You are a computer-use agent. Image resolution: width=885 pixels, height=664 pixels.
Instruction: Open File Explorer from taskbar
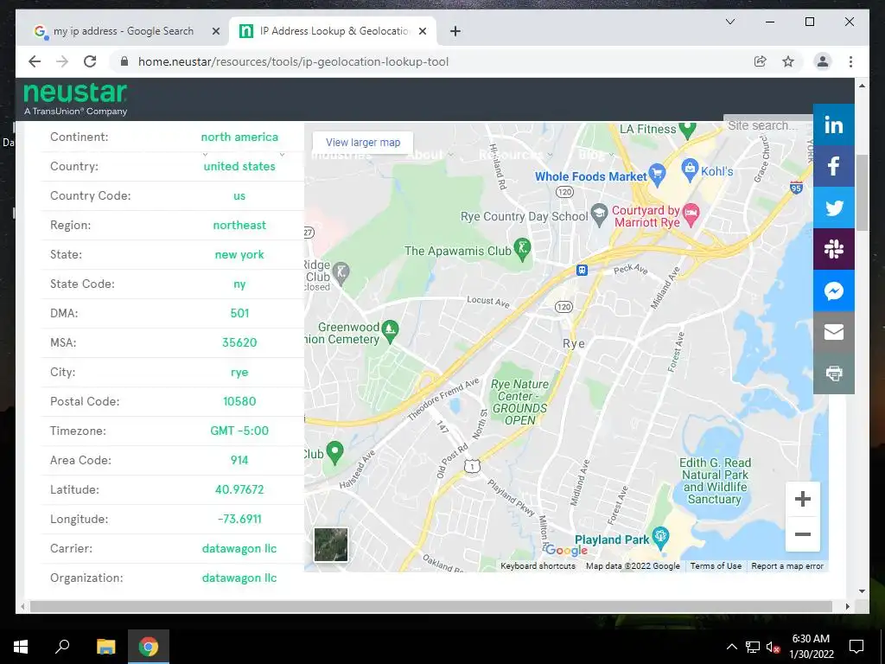tap(105, 647)
